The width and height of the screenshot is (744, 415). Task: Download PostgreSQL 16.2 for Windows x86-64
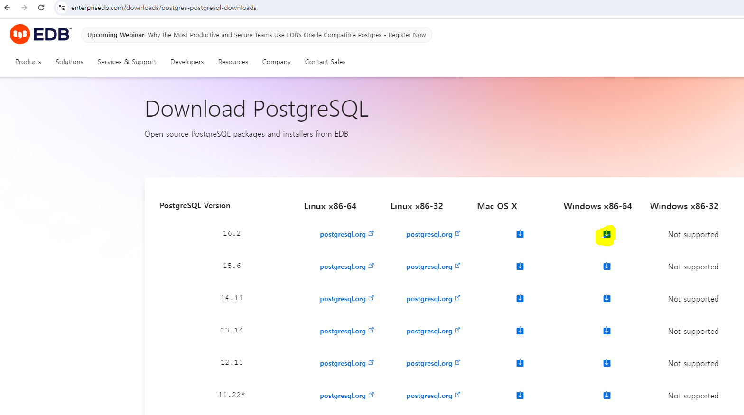(x=607, y=234)
